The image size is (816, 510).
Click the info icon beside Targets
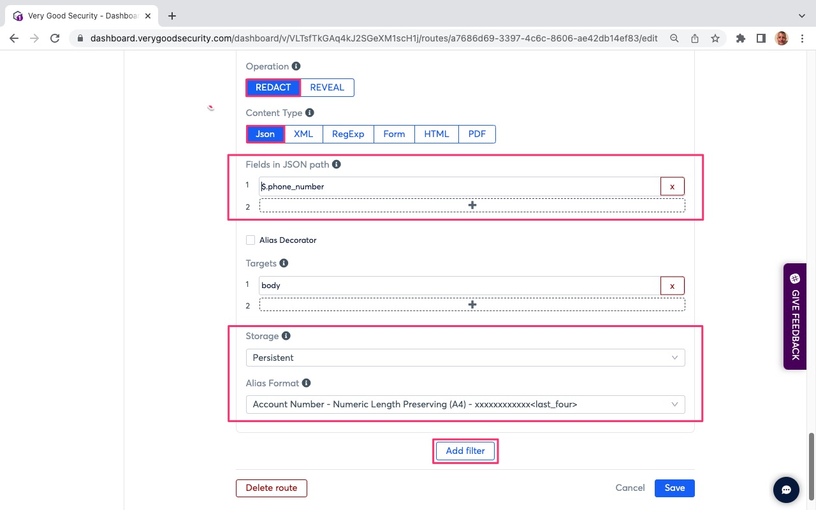[x=284, y=263]
